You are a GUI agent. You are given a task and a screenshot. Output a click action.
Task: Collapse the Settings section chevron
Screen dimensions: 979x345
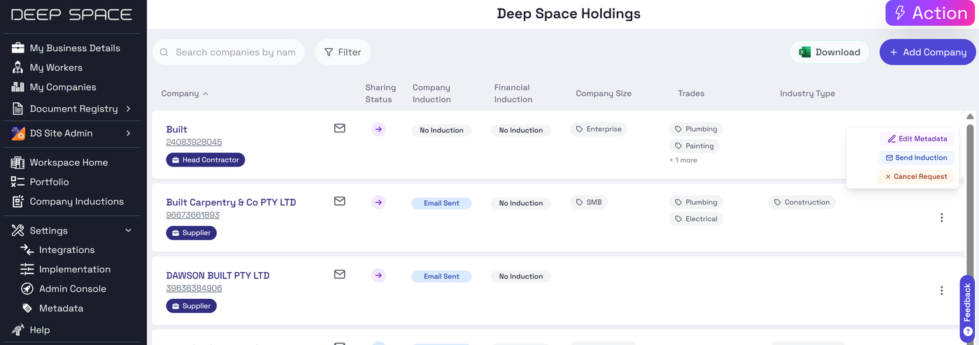[x=129, y=230]
